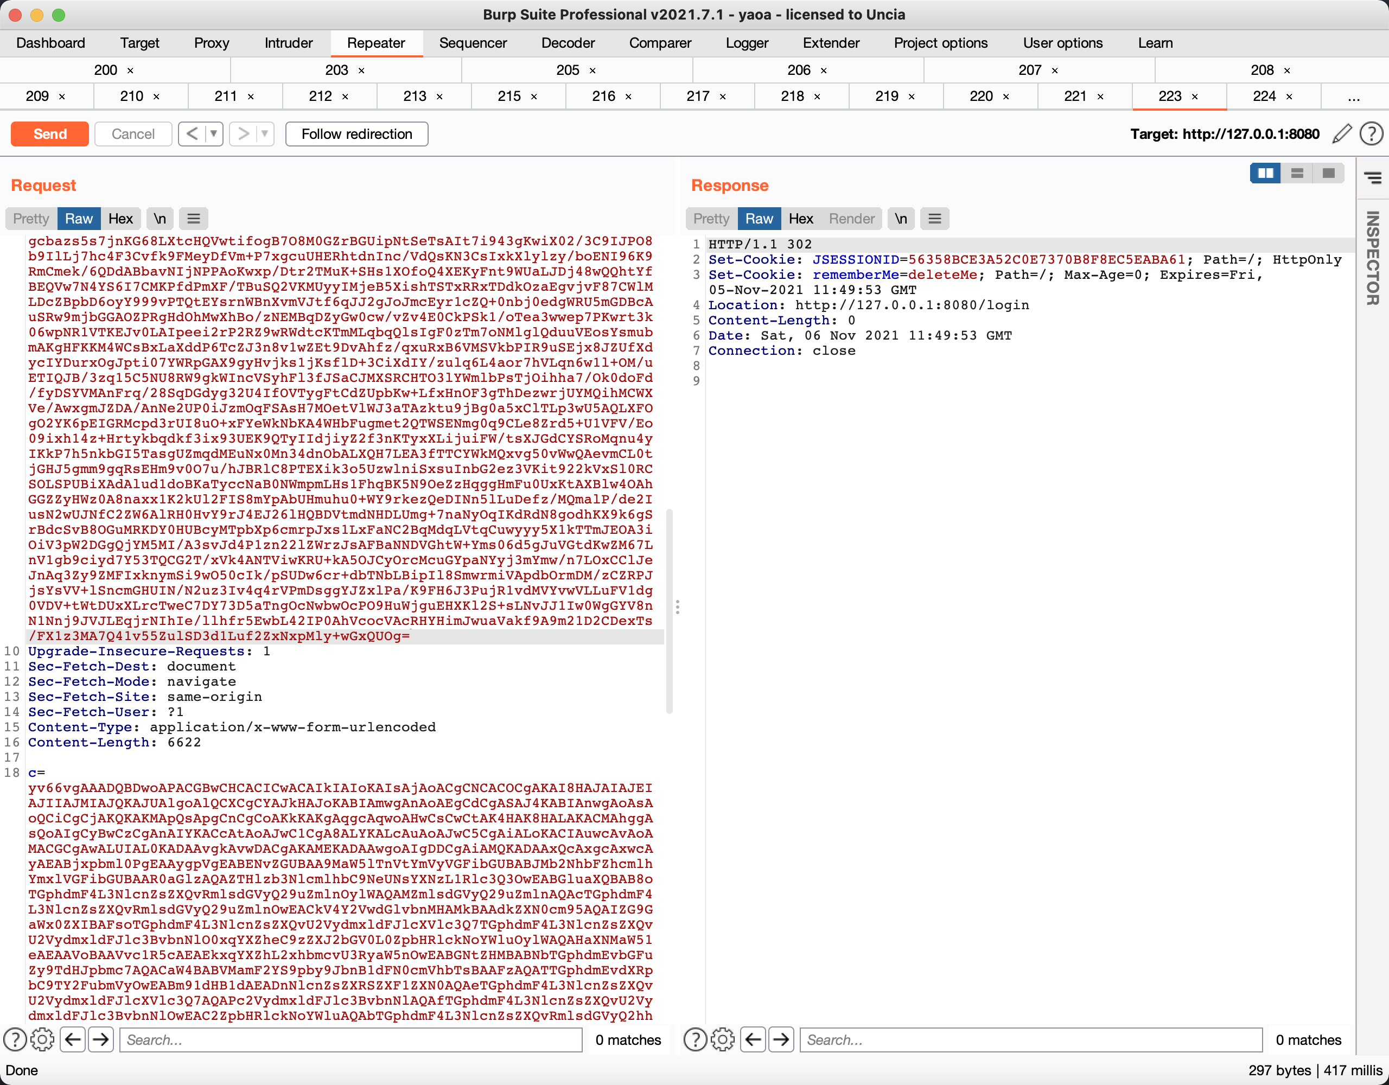This screenshot has height=1085, width=1389.
Task: Open the Extender tab
Action: coord(831,43)
